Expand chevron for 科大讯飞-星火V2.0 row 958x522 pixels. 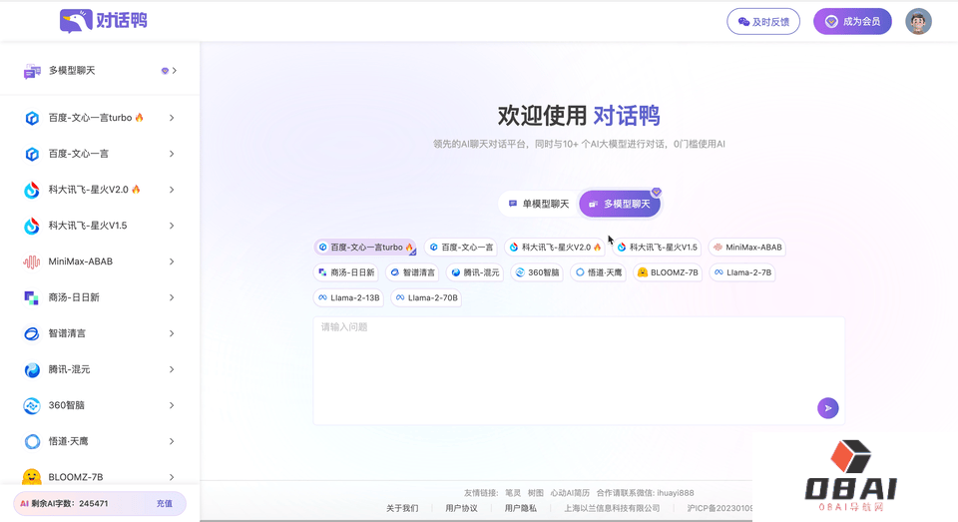click(x=172, y=190)
